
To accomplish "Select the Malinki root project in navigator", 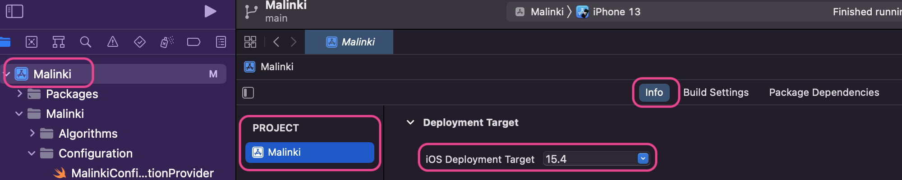I will (113, 74).
